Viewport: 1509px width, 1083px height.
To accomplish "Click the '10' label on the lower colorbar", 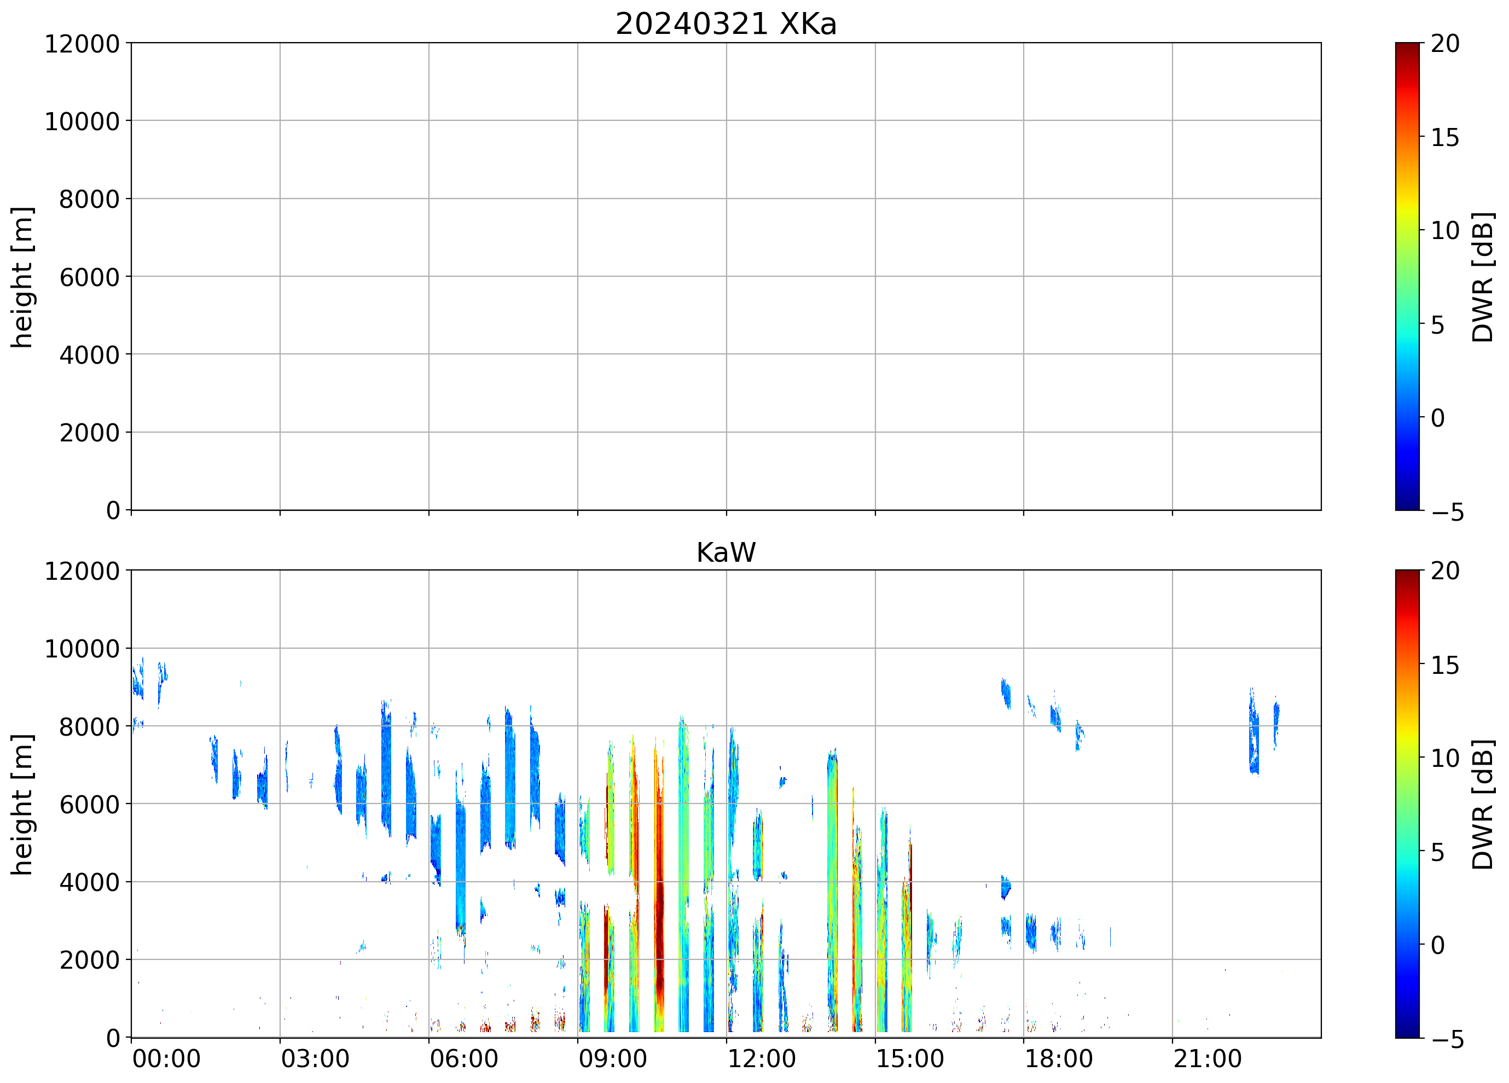I will (x=1445, y=758).
